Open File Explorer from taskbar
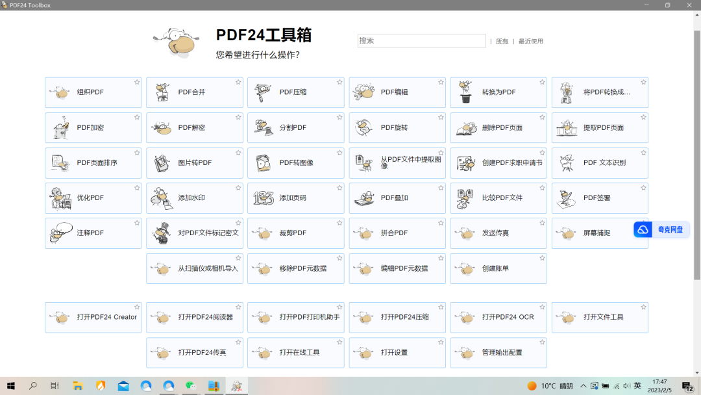Viewport: 701px width, 395px height. [x=78, y=386]
